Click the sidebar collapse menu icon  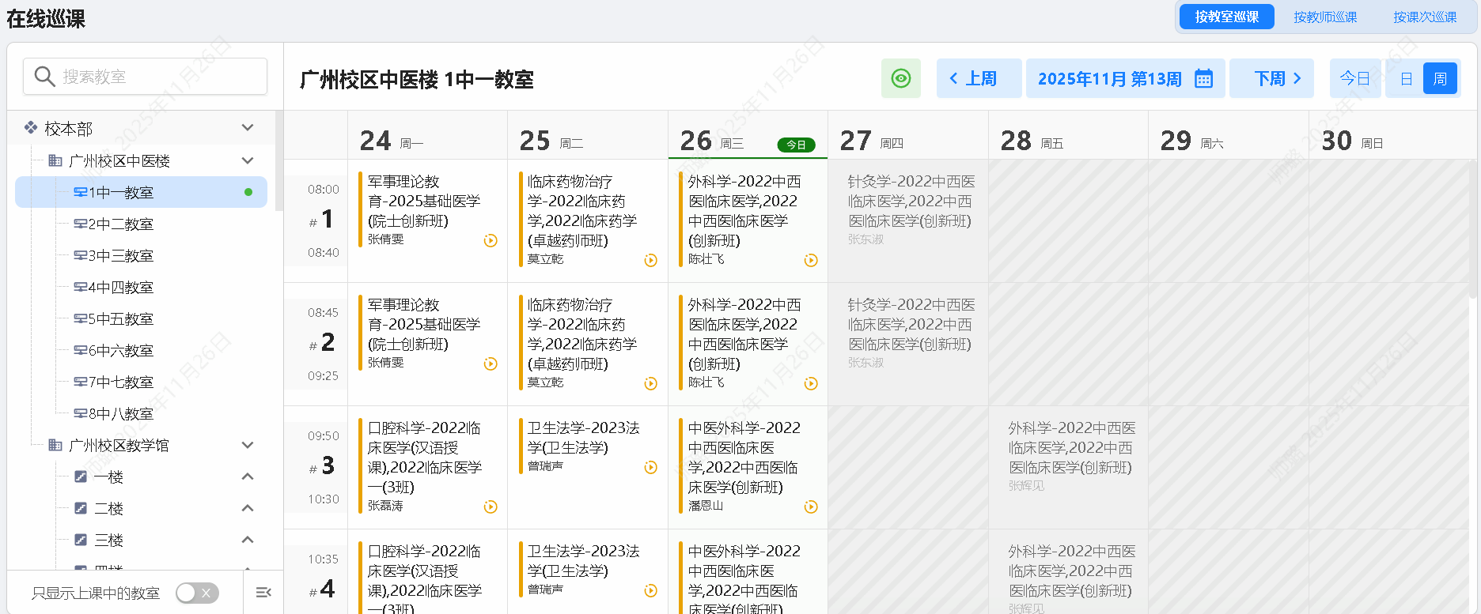click(263, 592)
